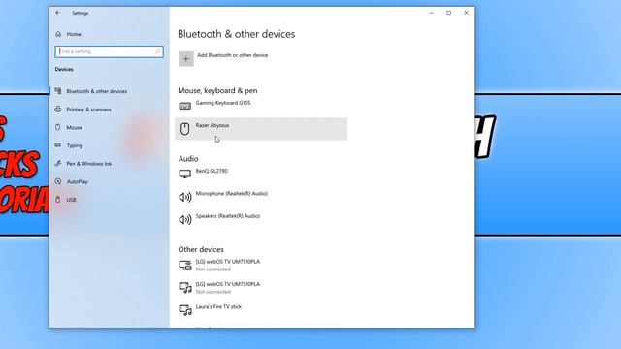Click the back arrow in Settings
Screen dimensions: 621x349
pyautogui.click(x=58, y=13)
